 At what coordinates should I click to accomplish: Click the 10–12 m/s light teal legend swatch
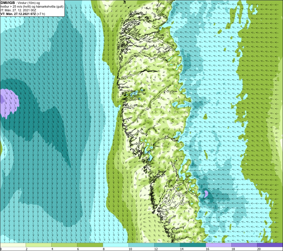[x=141, y=245]
